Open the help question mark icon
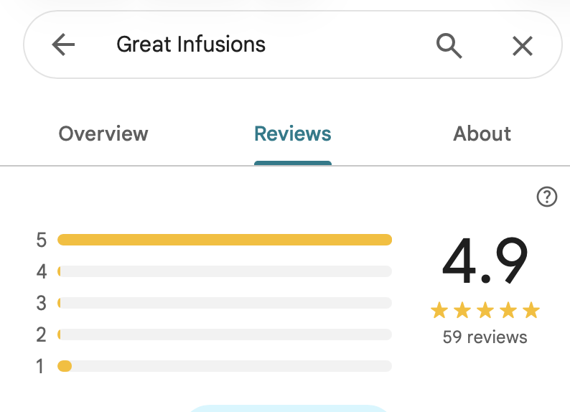This screenshot has height=412, width=570. point(547,197)
